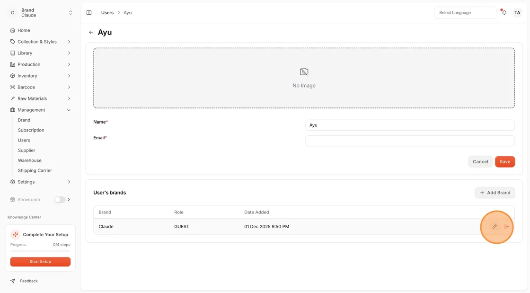Go to Users under Management
The width and height of the screenshot is (530, 293).
click(24, 140)
